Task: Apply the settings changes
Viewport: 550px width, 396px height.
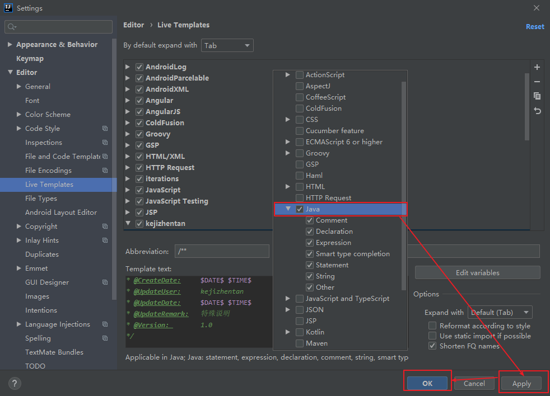Action: pos(521,383)
